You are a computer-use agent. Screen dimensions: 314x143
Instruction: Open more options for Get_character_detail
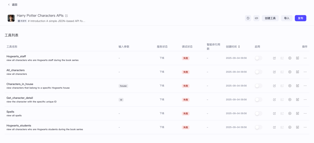point(305,100)
